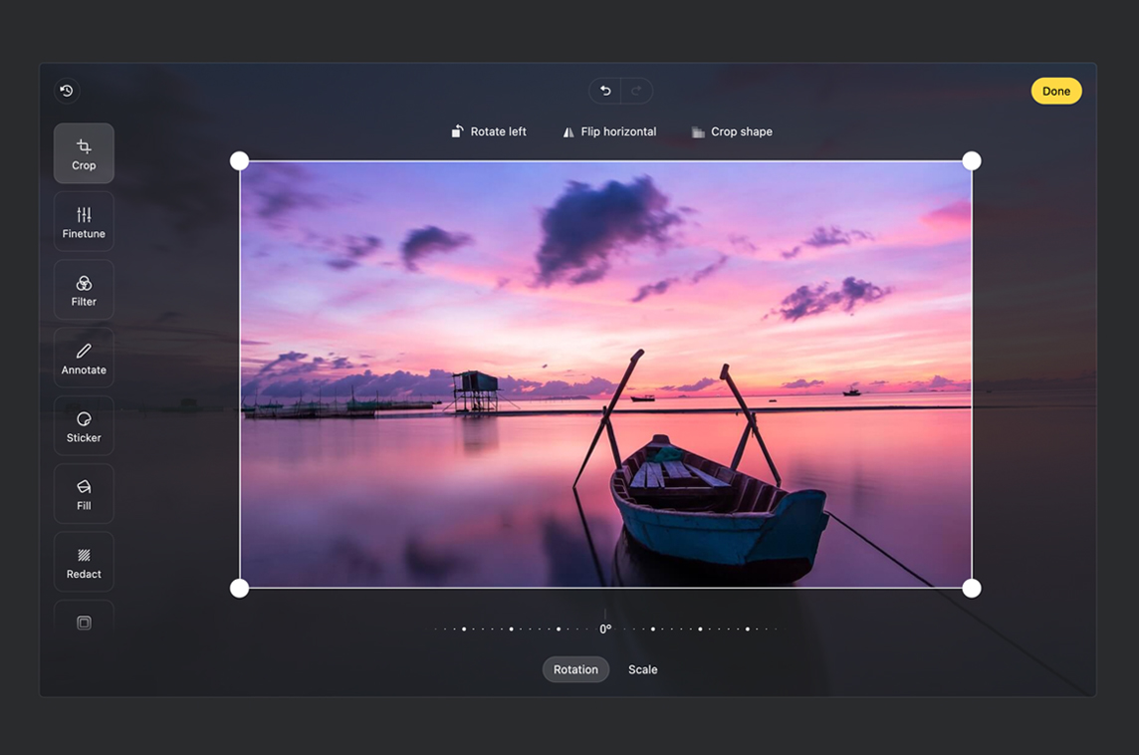Click the rotation dial at 0°
1139x755 pixels.
[x=605, y=629]
